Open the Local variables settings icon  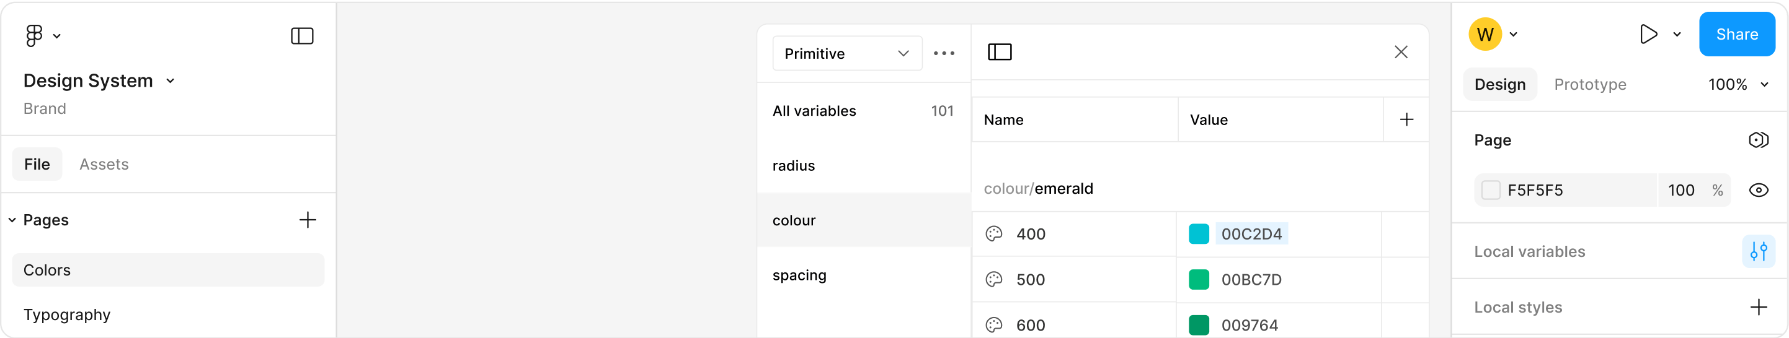pos(1759,251)
